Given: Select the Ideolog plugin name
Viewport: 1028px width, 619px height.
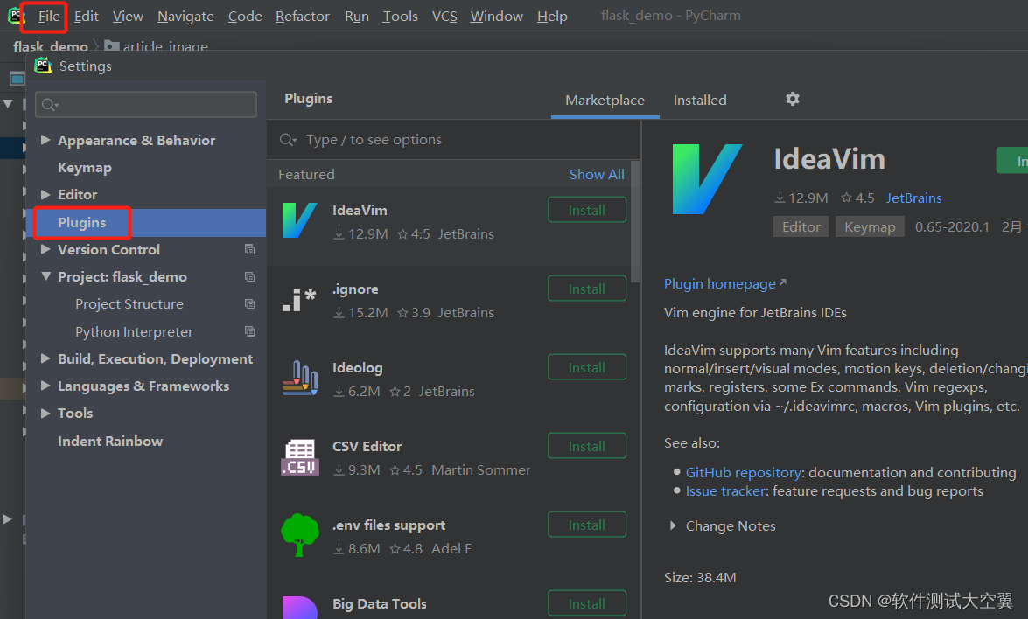Looking at the screenshot, I should click(357, 367).
